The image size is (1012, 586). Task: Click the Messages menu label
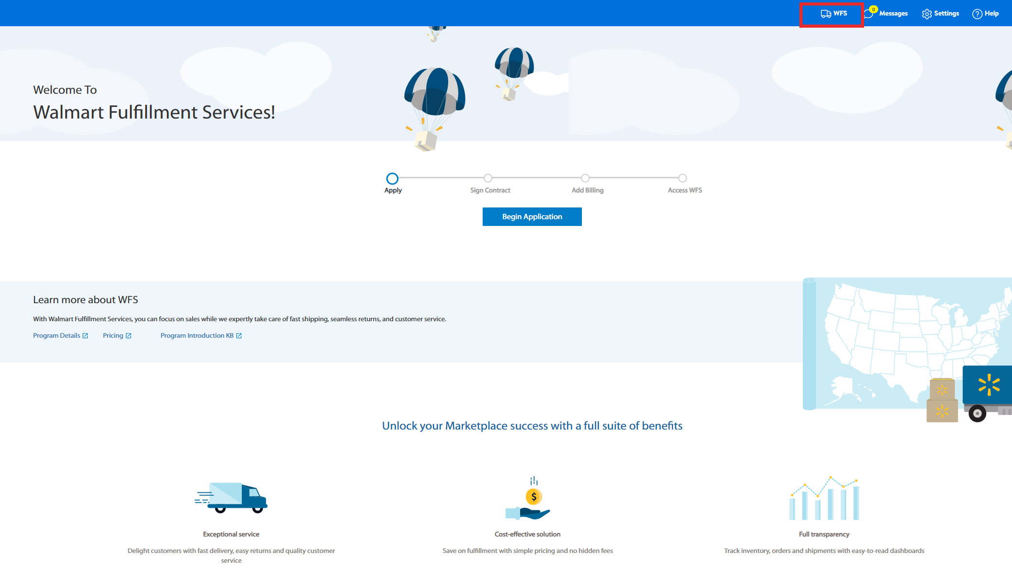(x=893, y=14)
